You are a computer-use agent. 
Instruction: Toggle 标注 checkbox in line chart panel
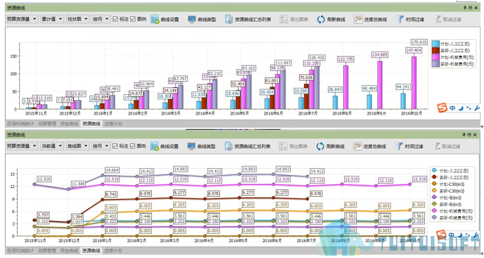[115, 145]
